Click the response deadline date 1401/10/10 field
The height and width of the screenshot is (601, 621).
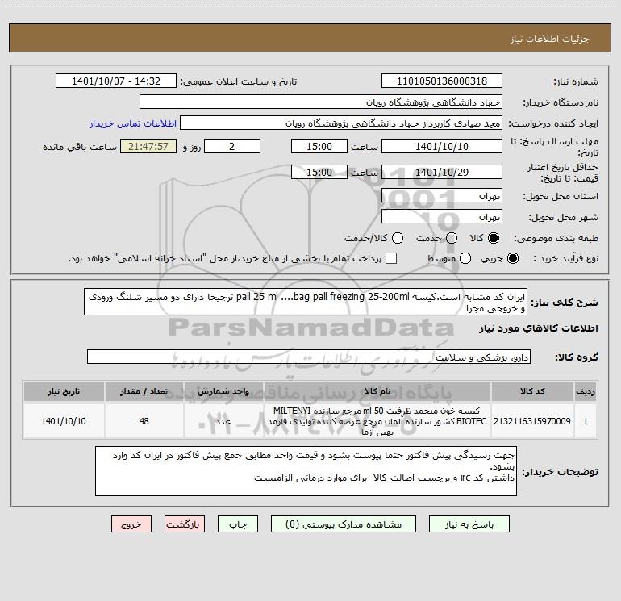[x=442, y=147]
